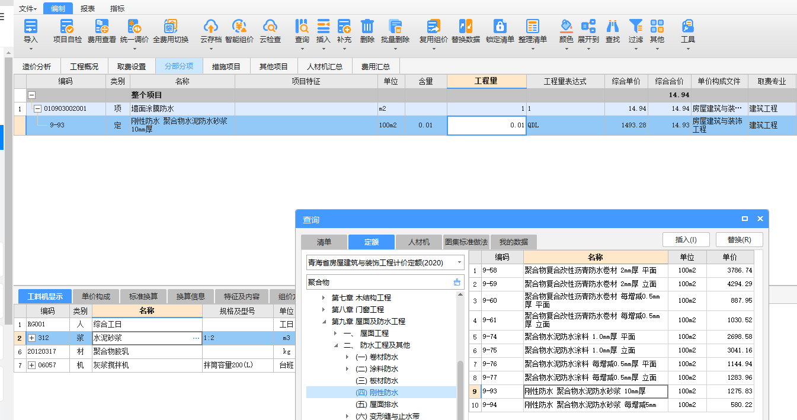This screenshot has width=797, height=420.
Task: Maximize the 查询 dialog
Action: pos(745,219)
